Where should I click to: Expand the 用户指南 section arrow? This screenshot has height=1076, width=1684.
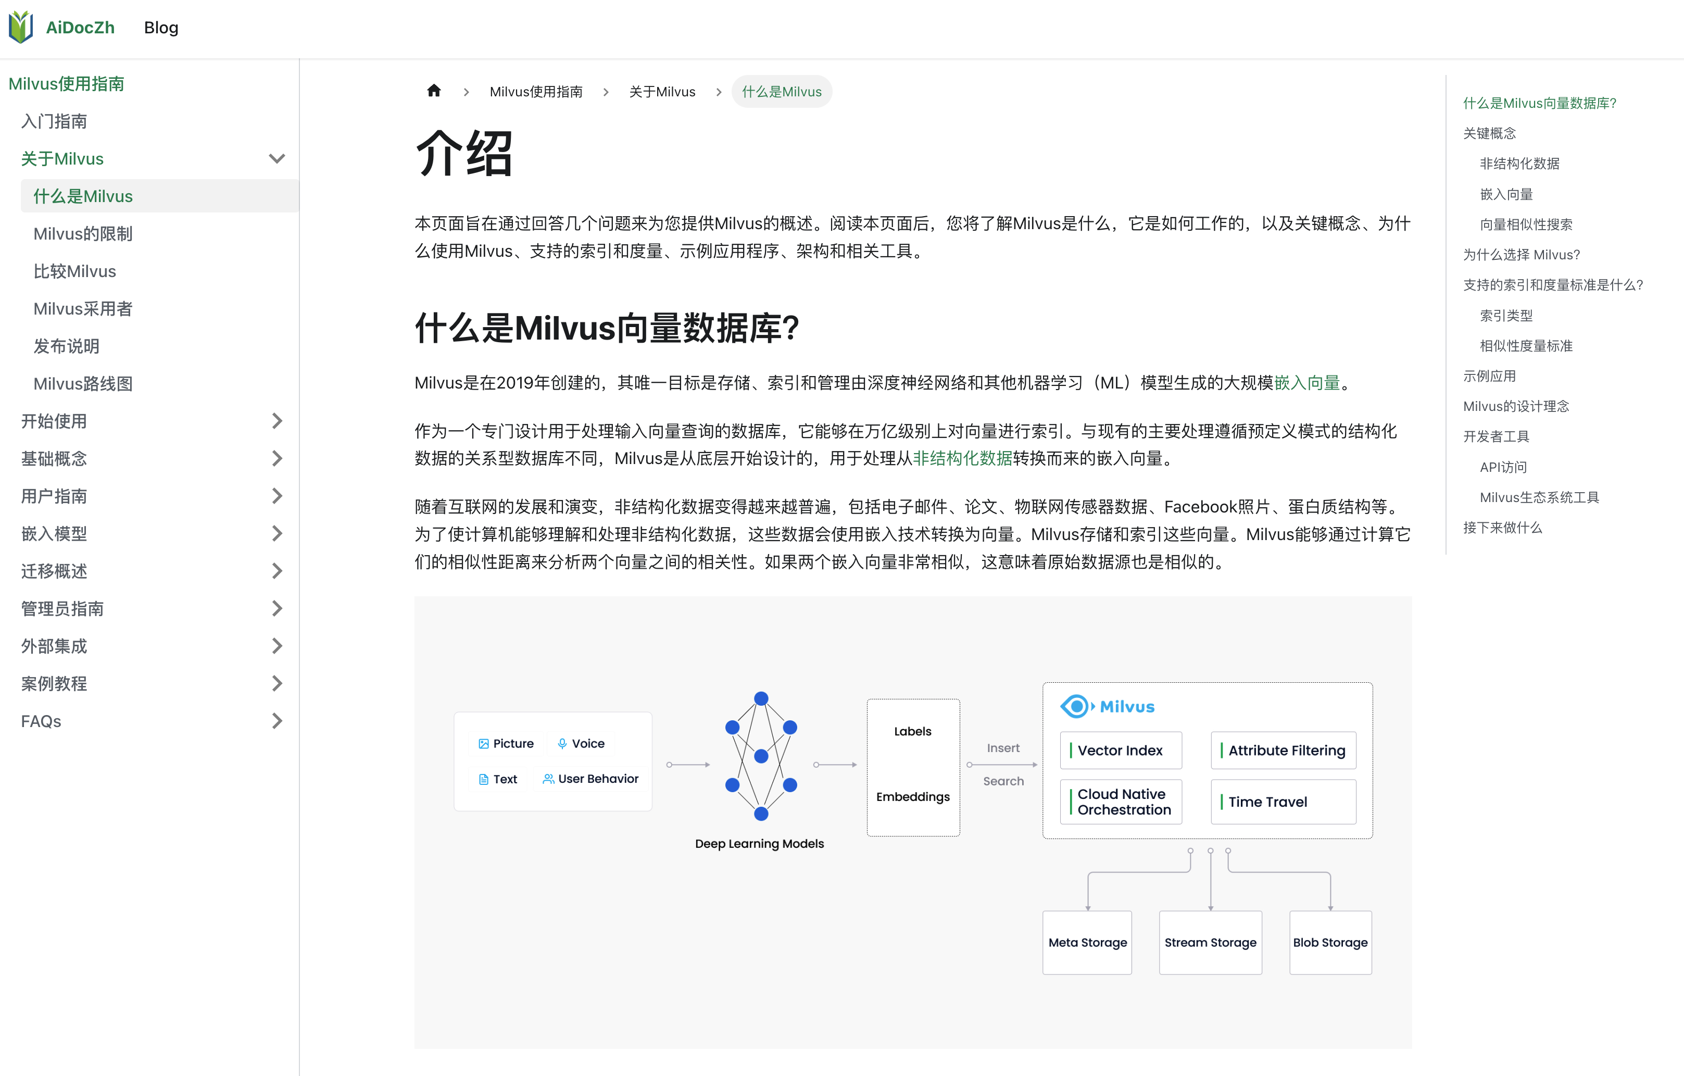277,496
